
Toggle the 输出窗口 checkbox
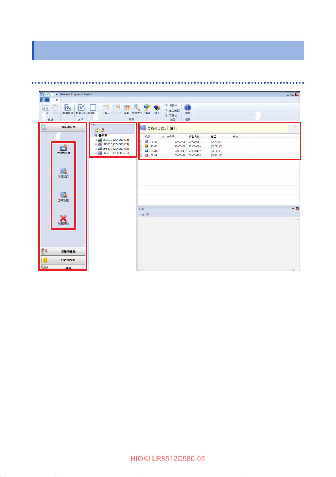point(166,111)
